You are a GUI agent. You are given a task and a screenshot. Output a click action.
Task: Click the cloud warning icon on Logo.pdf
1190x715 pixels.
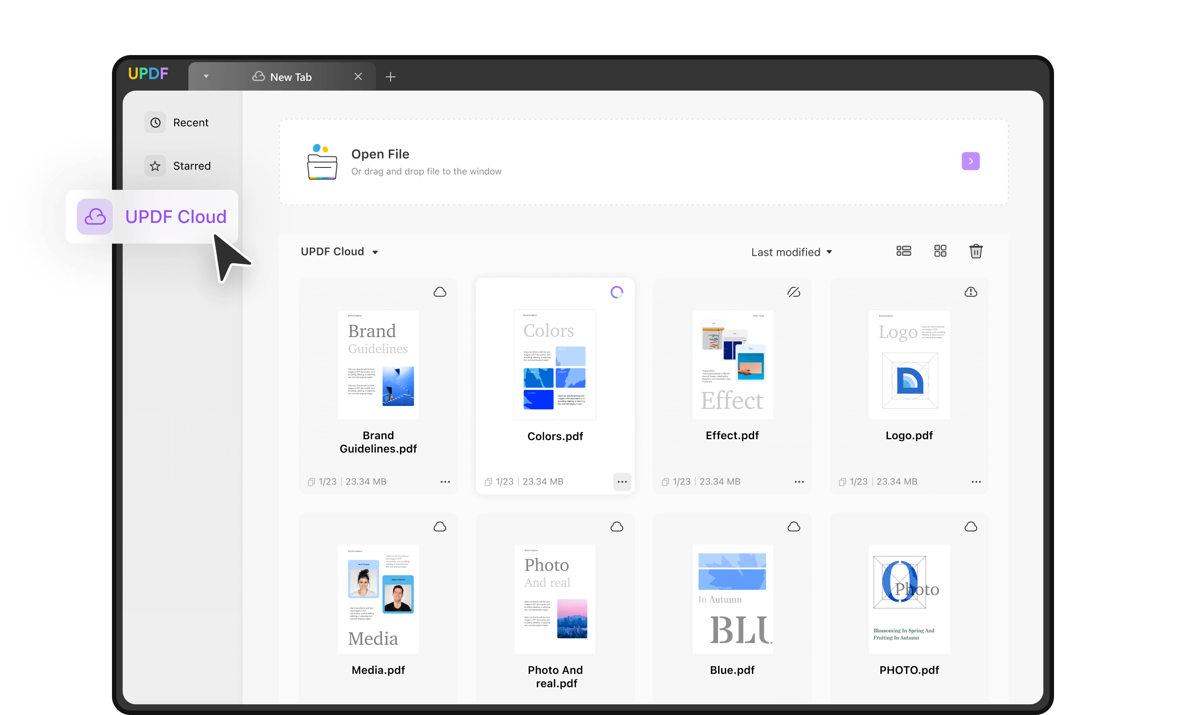(970, 292)
